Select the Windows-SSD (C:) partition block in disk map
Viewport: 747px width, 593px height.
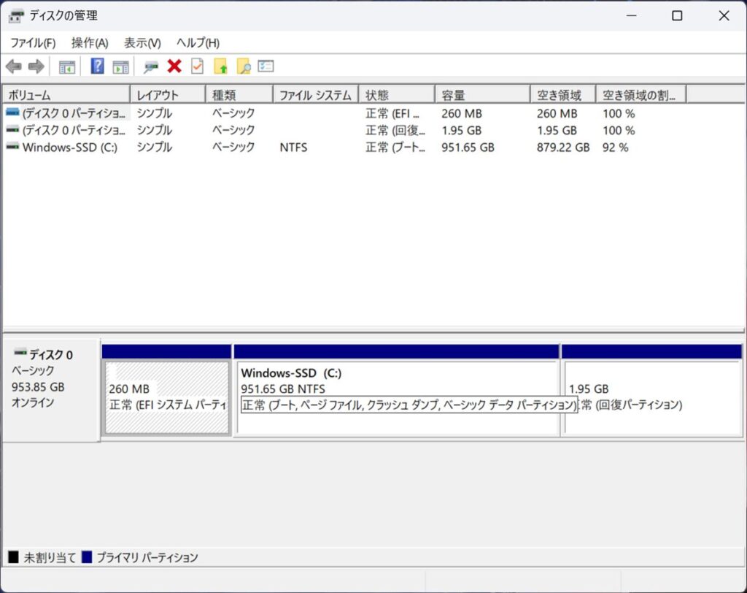pos(397,397)
